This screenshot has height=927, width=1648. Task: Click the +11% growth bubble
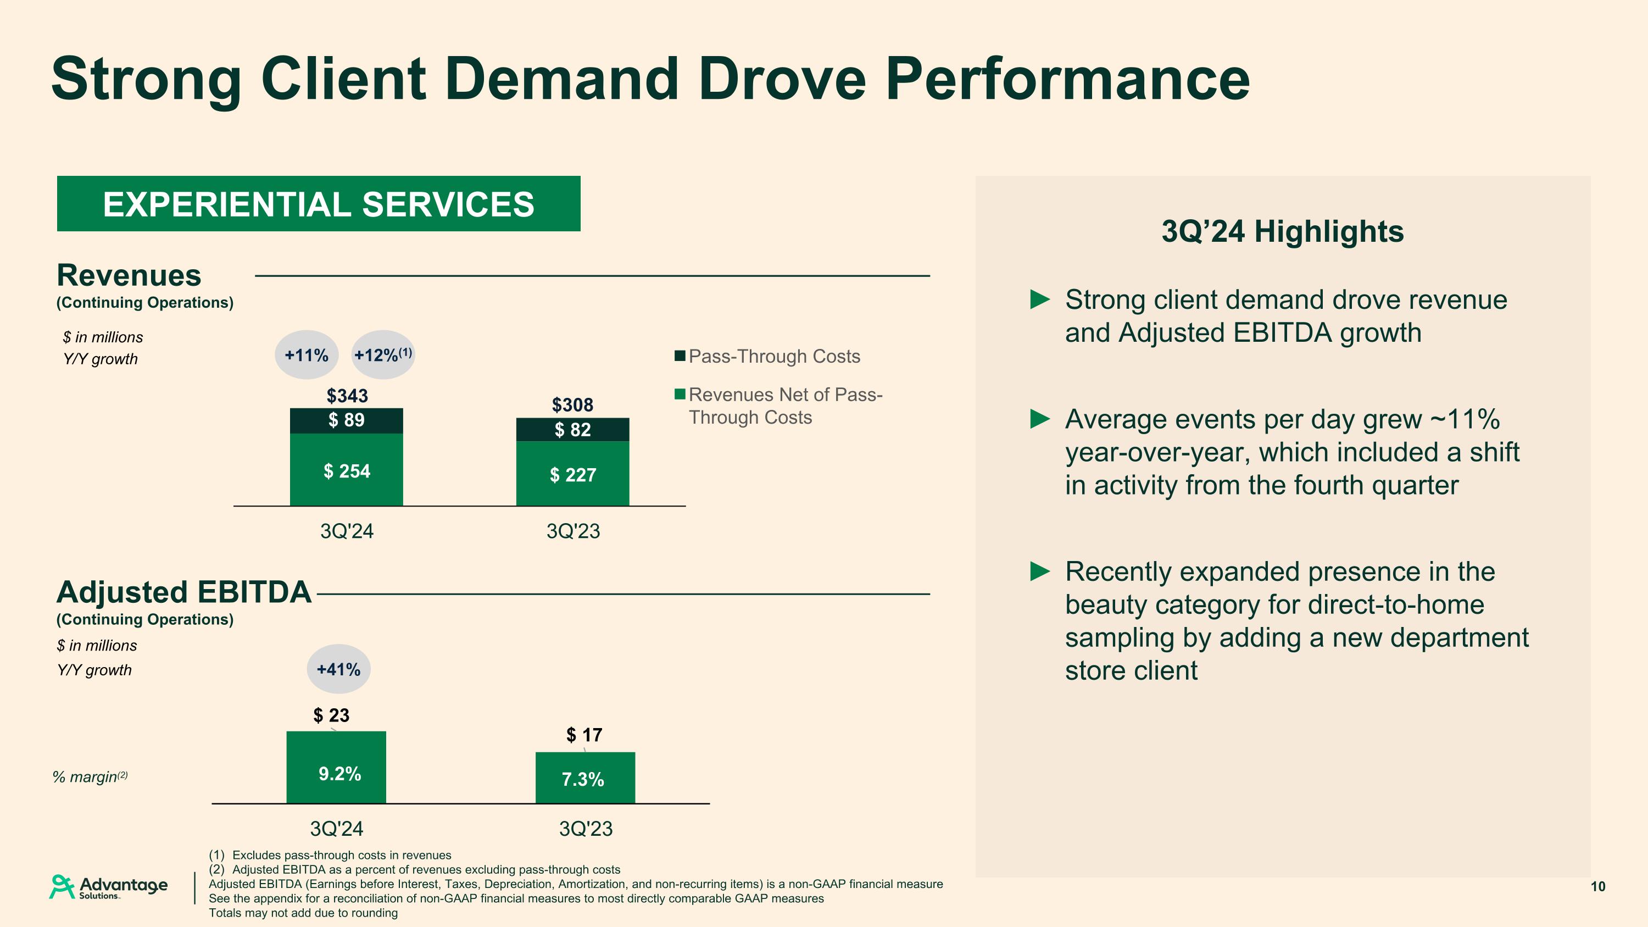[307, 355]
